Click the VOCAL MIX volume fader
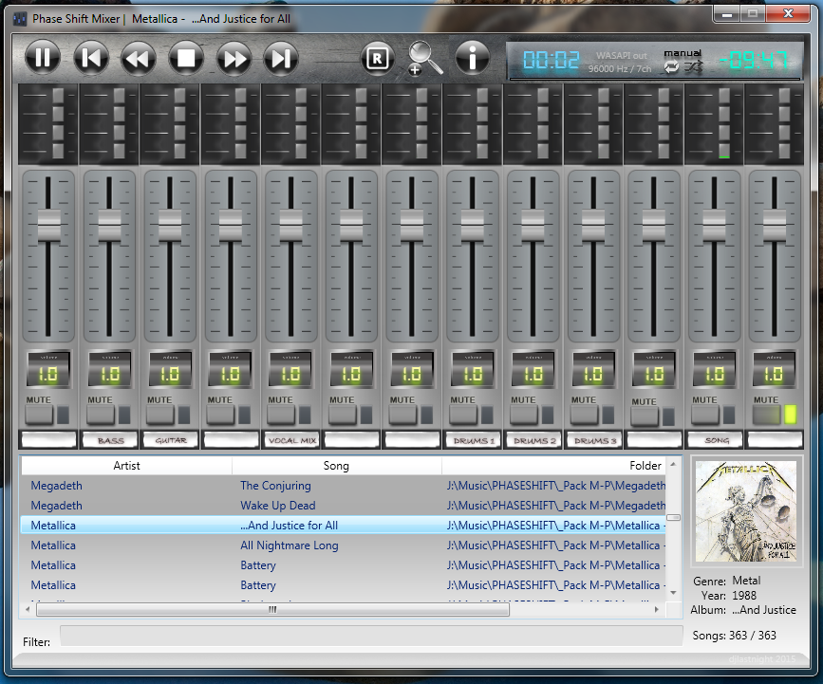This screenshot has width=823, height=684. click(x=290, y=226)
